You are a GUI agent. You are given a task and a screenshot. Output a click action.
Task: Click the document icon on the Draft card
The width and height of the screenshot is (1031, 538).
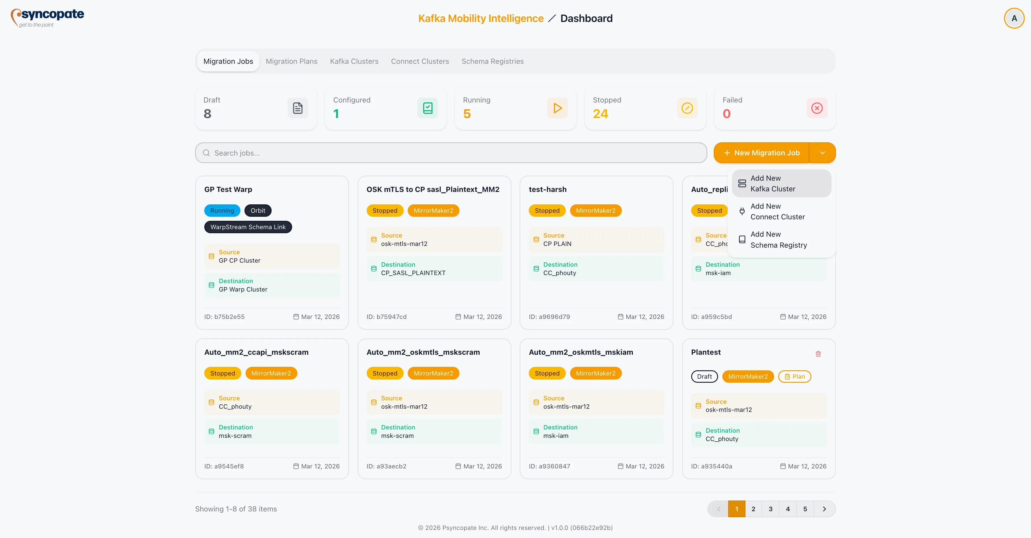click(297, 108)
